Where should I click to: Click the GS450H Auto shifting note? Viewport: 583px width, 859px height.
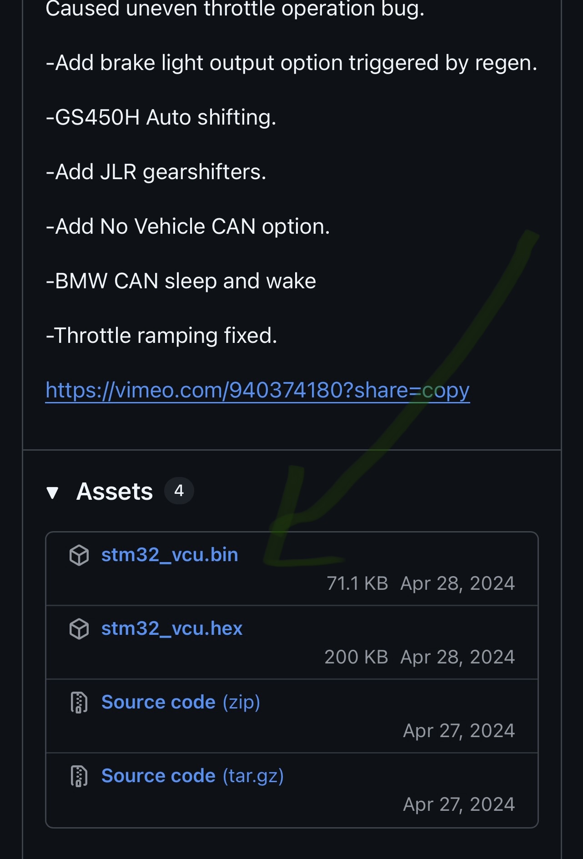click(x=161, y=117)
